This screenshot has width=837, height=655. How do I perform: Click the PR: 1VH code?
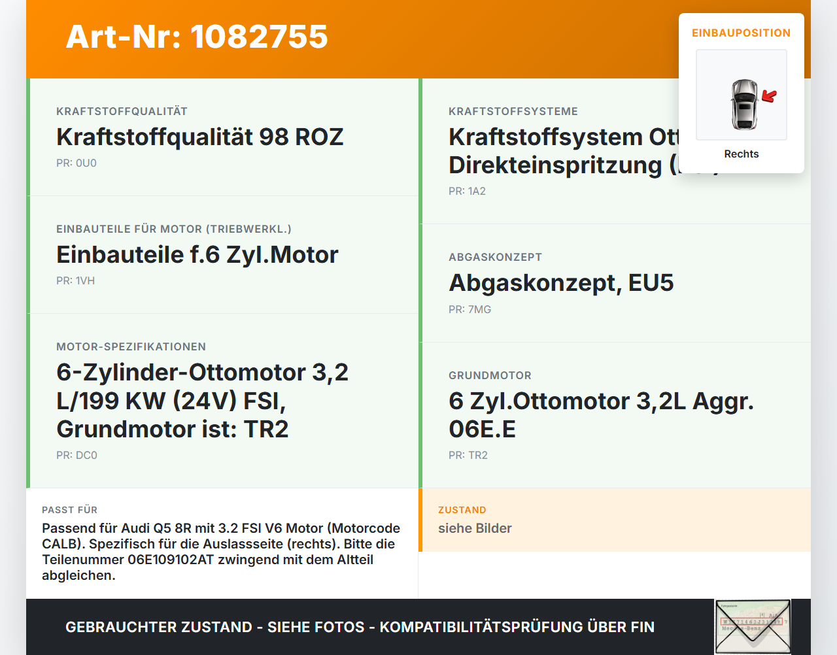click(x=75, y=281)
